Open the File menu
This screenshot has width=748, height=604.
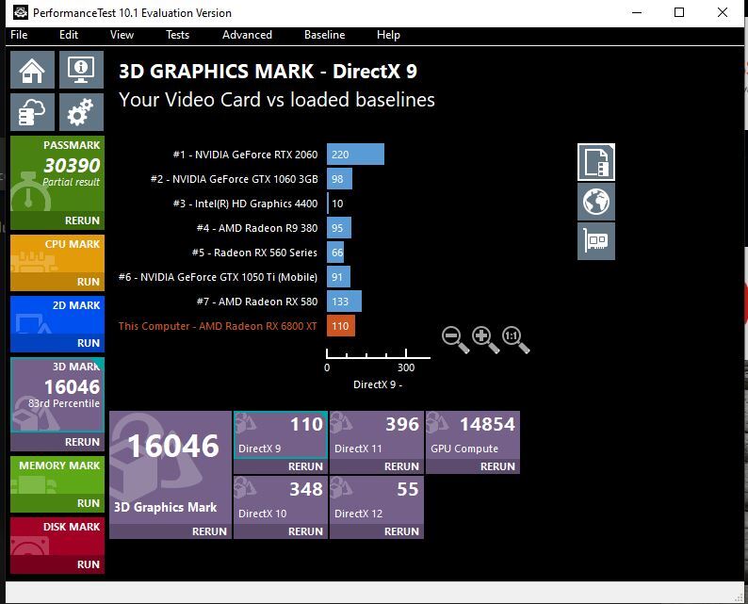point(19,35)
